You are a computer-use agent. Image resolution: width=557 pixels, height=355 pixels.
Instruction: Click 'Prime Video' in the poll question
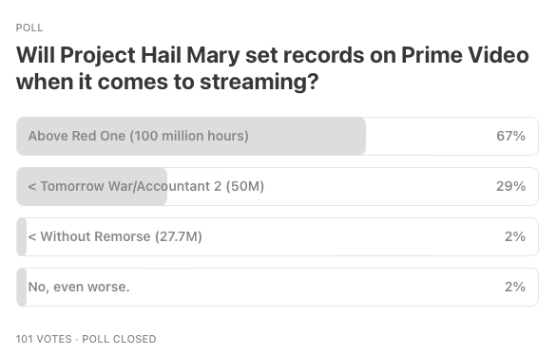point(466,55)
